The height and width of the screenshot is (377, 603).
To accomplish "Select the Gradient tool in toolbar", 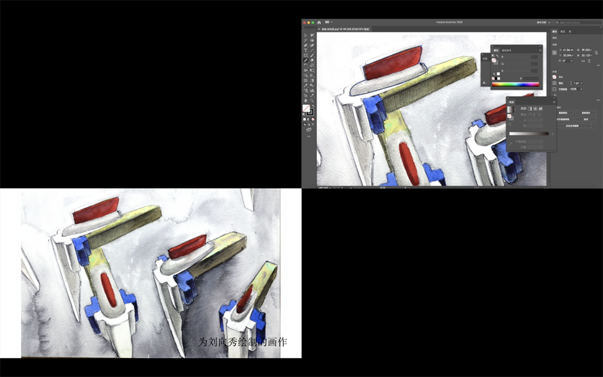I will (312, 80).
